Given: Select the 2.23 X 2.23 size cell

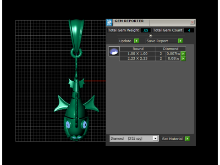Looking at the screenshot, I should (137, 59).
